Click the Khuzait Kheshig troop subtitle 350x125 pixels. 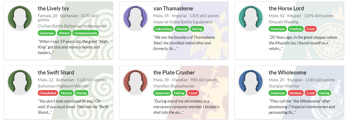(x=283, y=22)
